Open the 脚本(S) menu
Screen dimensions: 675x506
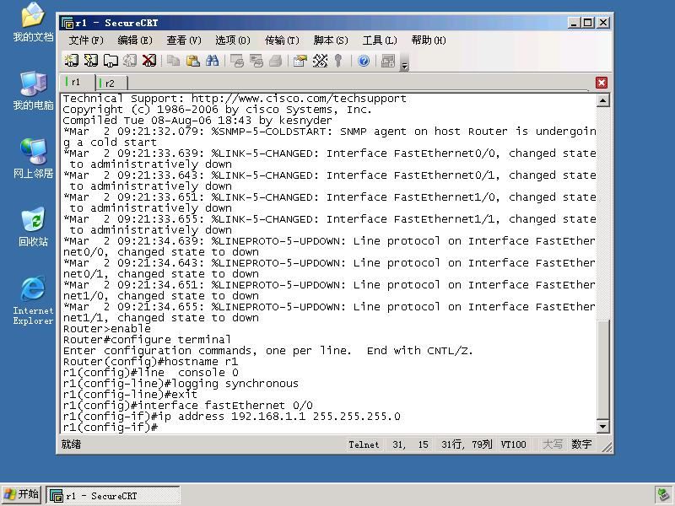(331, 40)
